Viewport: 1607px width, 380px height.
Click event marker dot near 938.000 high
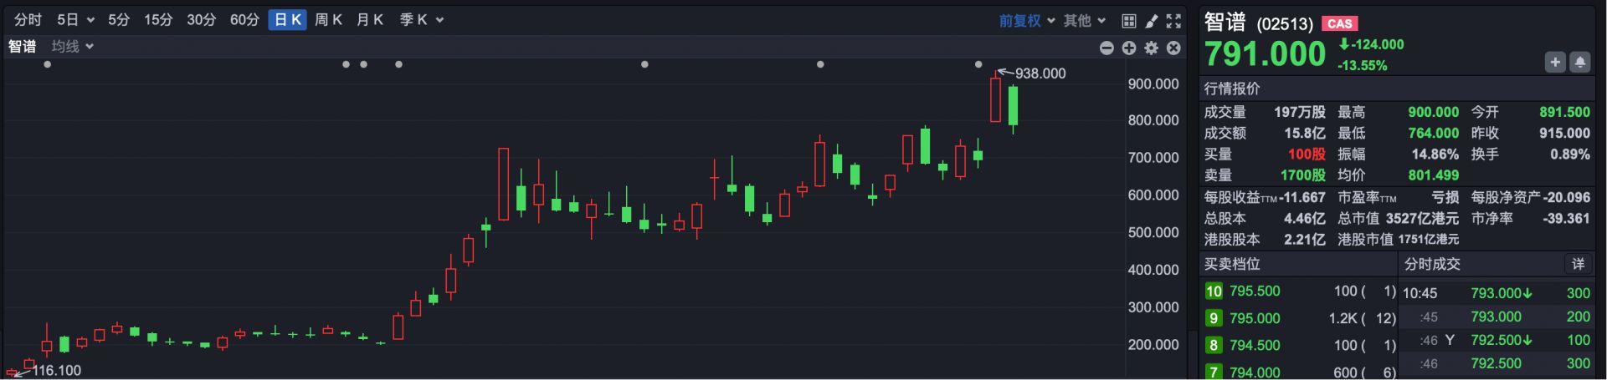pyautogui.click(x=978, y=64)
